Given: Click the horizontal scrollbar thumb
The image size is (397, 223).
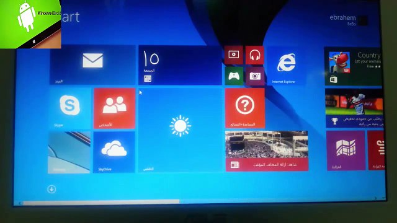Looking at the screenshot, I should 101,202.
